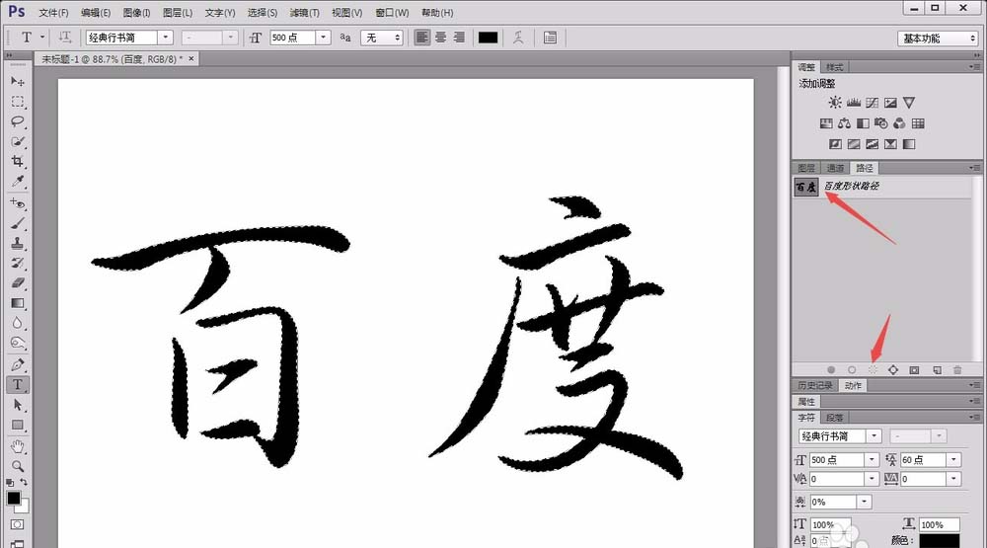Switch to the 历史记录 tab
This screenshot has width=987, height=548.
coord(815,385)
